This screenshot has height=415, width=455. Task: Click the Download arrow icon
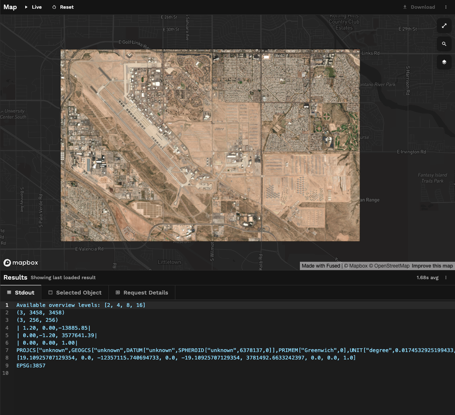[405, 7]
